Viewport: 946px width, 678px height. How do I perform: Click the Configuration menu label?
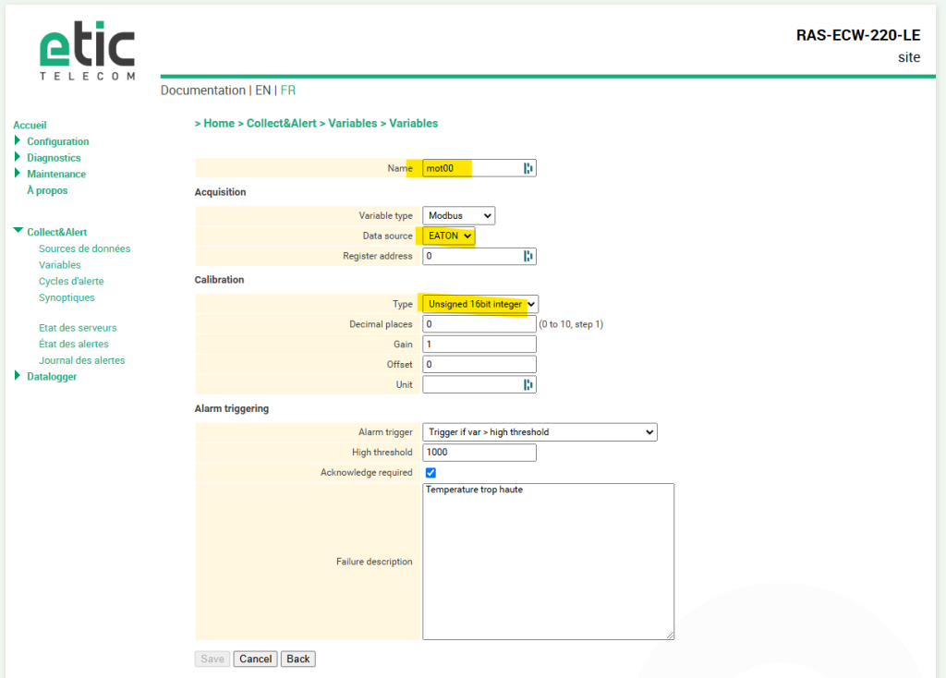(x=58, y=141)
